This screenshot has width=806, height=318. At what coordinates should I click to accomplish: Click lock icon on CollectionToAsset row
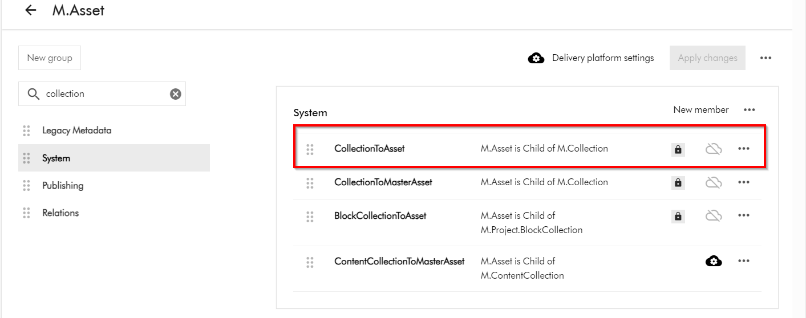678,149
